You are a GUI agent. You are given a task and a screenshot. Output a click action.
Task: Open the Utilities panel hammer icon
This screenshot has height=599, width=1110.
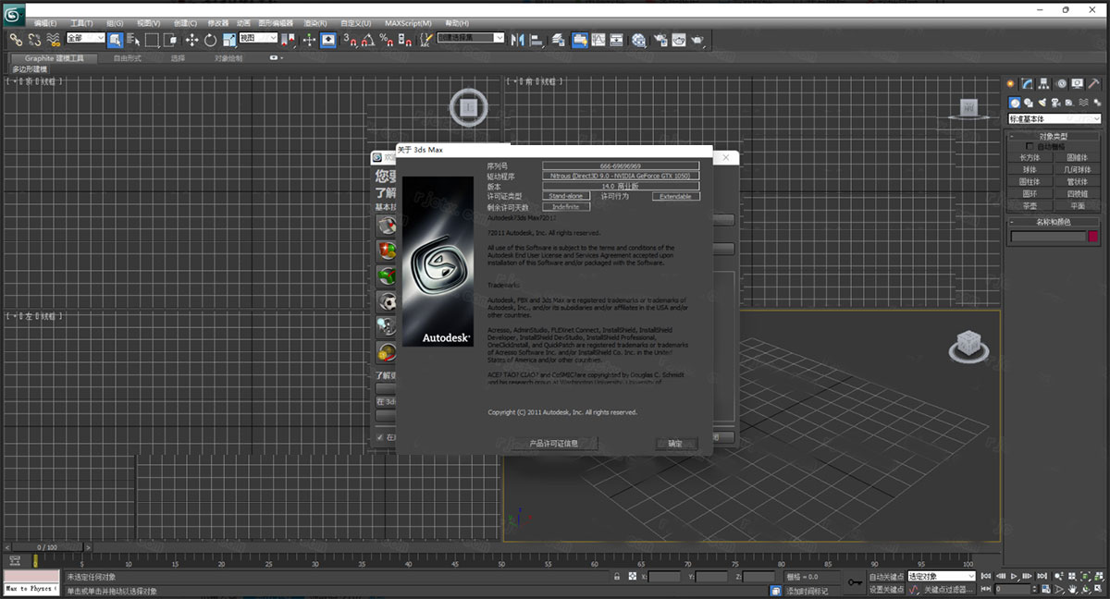click(x=1091, y=83)
